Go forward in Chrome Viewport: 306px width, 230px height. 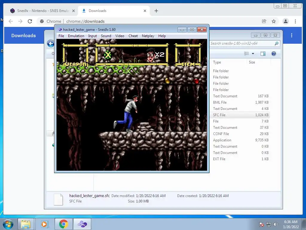tap(20, 21)
